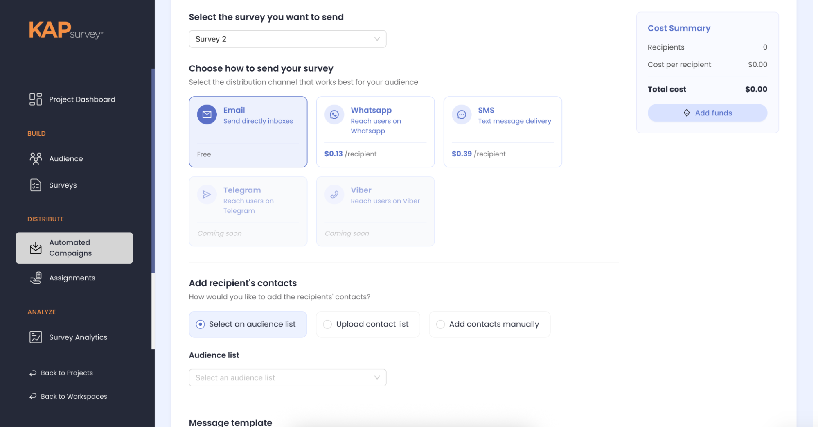Click the '$0.13 /recipient' price text
This screenshot has height=427, width=818.
[x=350, y=154]
